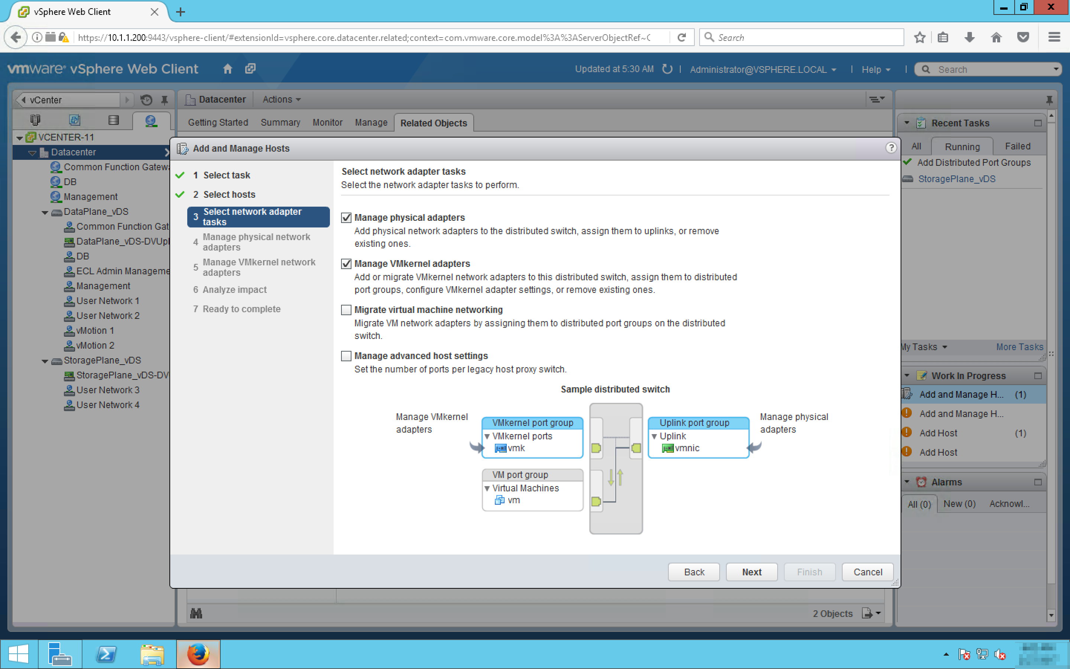Open the Monitor tab

coord(327,123)
